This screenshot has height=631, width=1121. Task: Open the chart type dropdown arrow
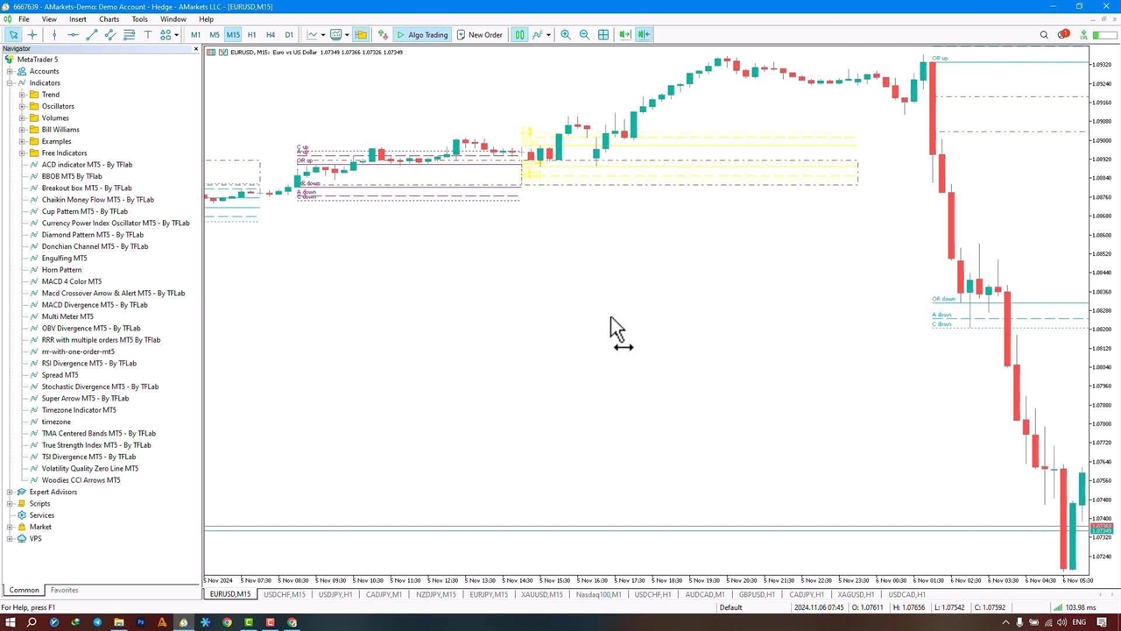(x=322, y=35)
